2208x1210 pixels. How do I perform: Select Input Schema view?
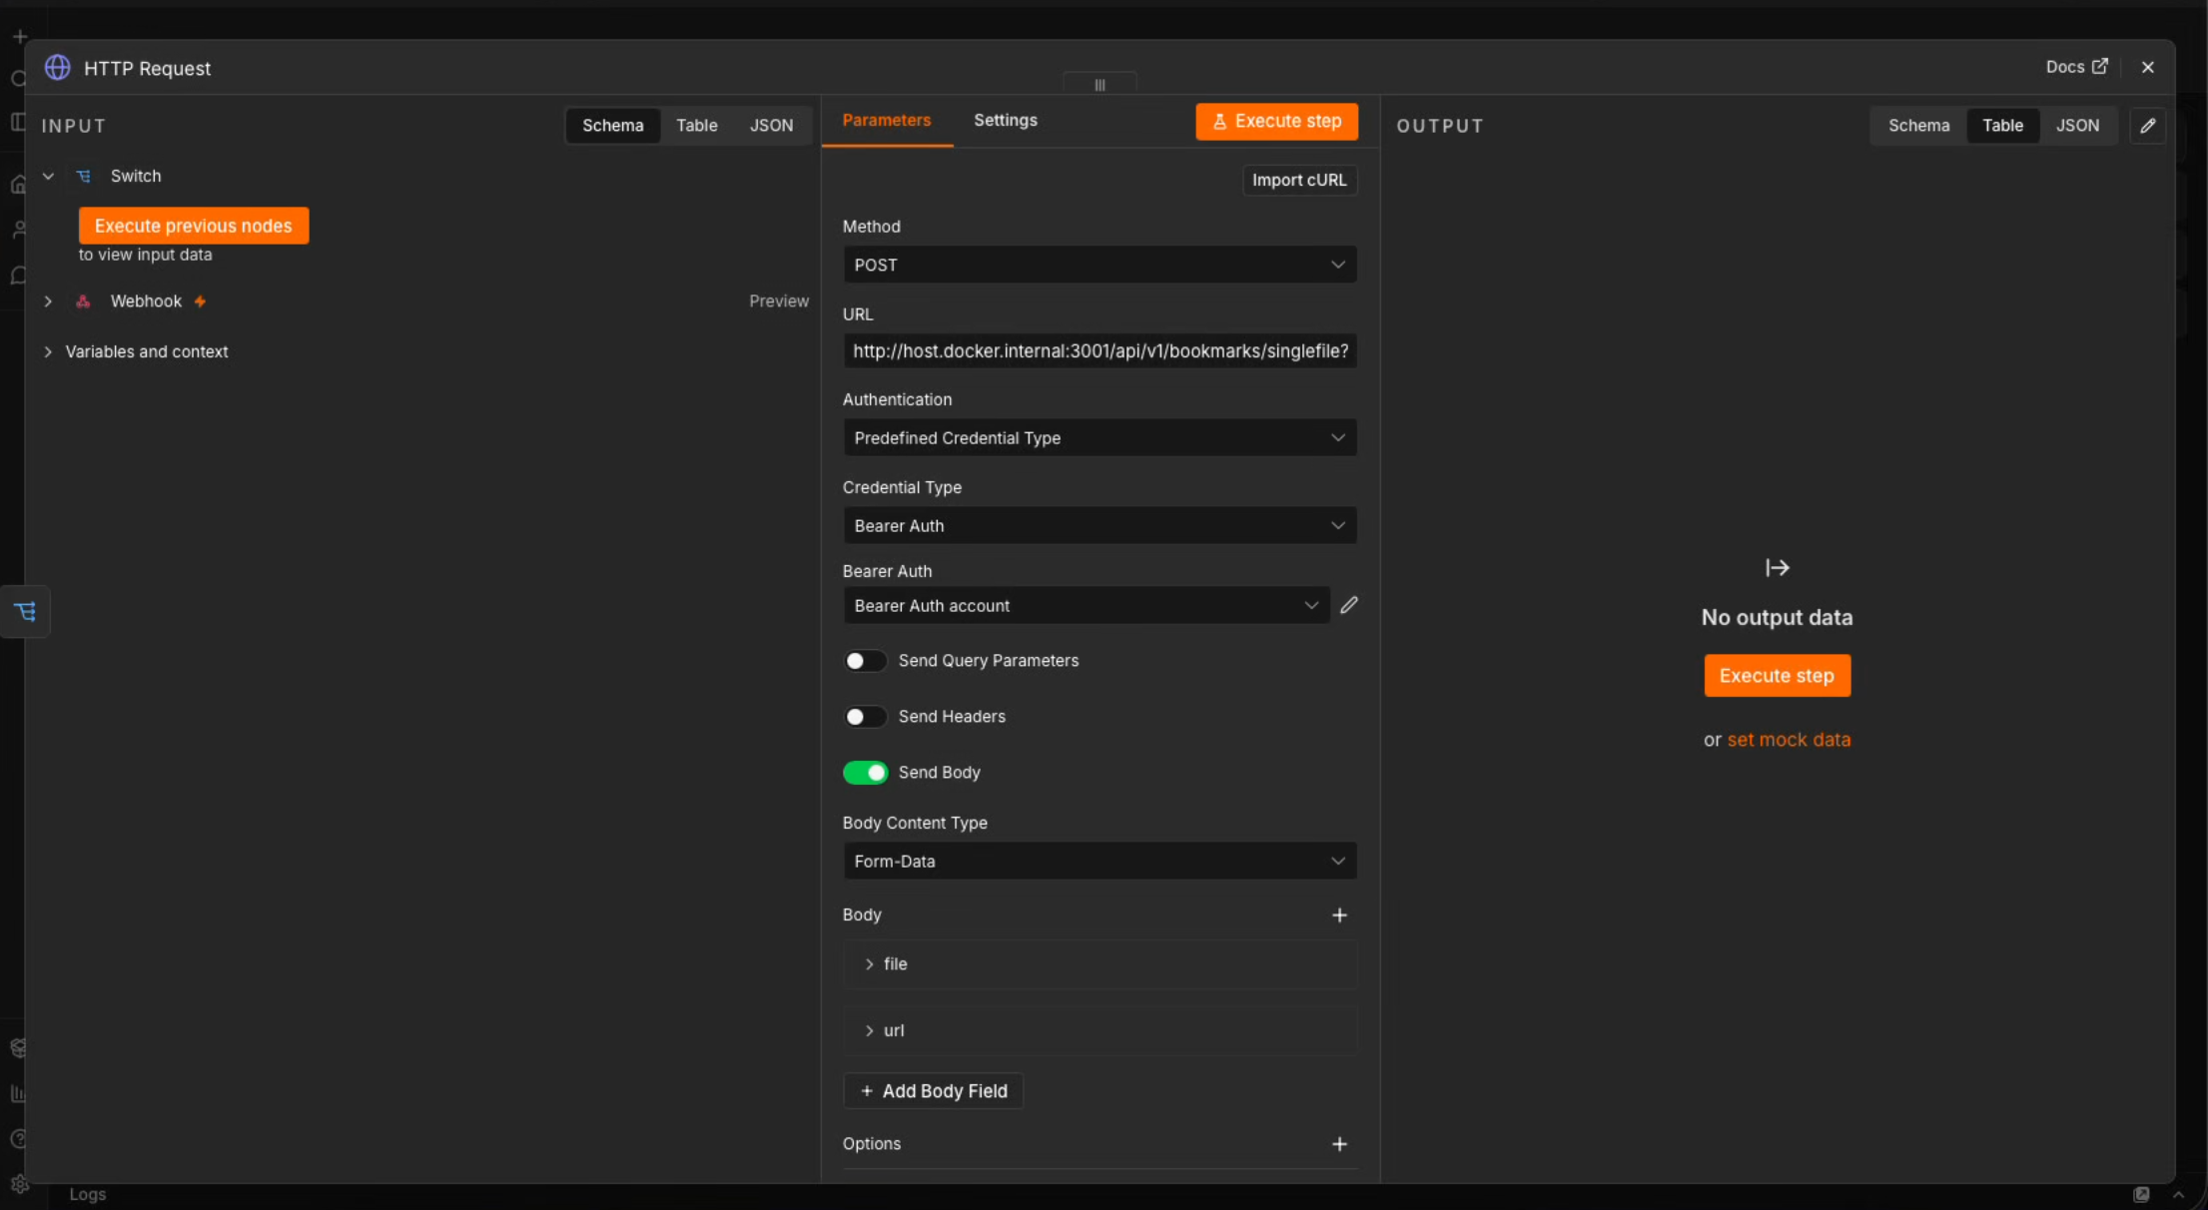pyautogui.click(x=613, y=126)
